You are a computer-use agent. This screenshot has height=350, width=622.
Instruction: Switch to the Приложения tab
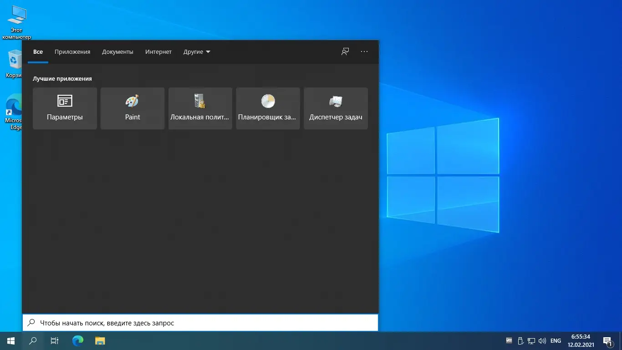[72, 52]
